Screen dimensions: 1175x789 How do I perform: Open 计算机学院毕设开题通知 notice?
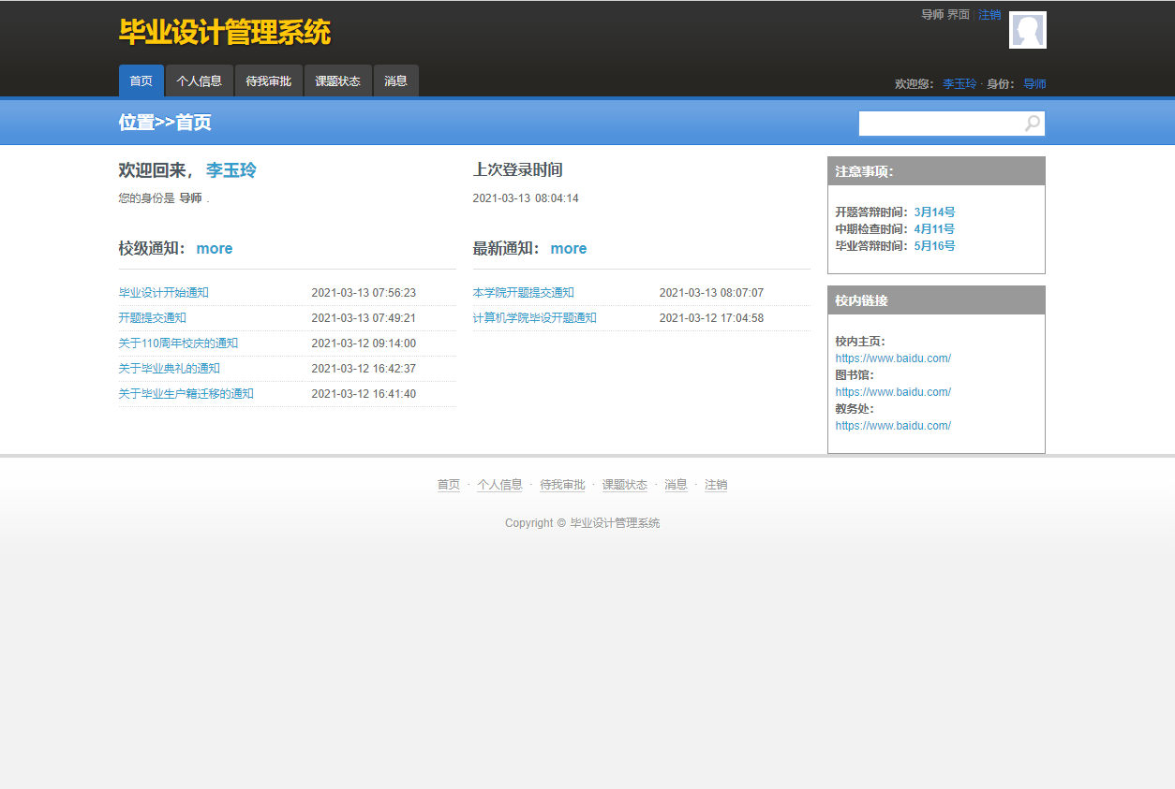pyautogui.click(x=534, y=318)
